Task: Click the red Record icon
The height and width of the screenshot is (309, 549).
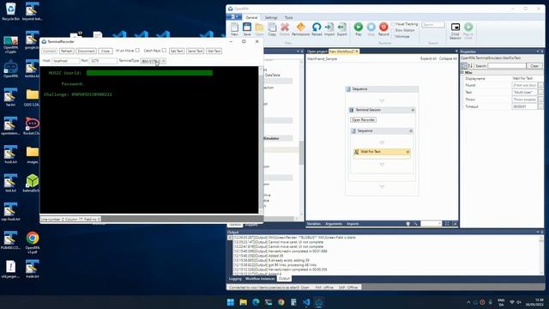Action: [x=383, y=27]
